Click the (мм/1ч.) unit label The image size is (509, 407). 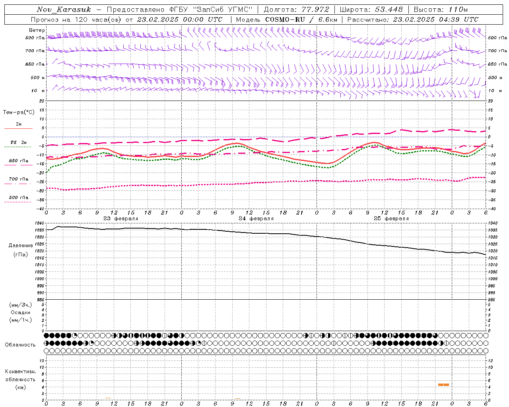pyautogui.click(x=20, y=320)
